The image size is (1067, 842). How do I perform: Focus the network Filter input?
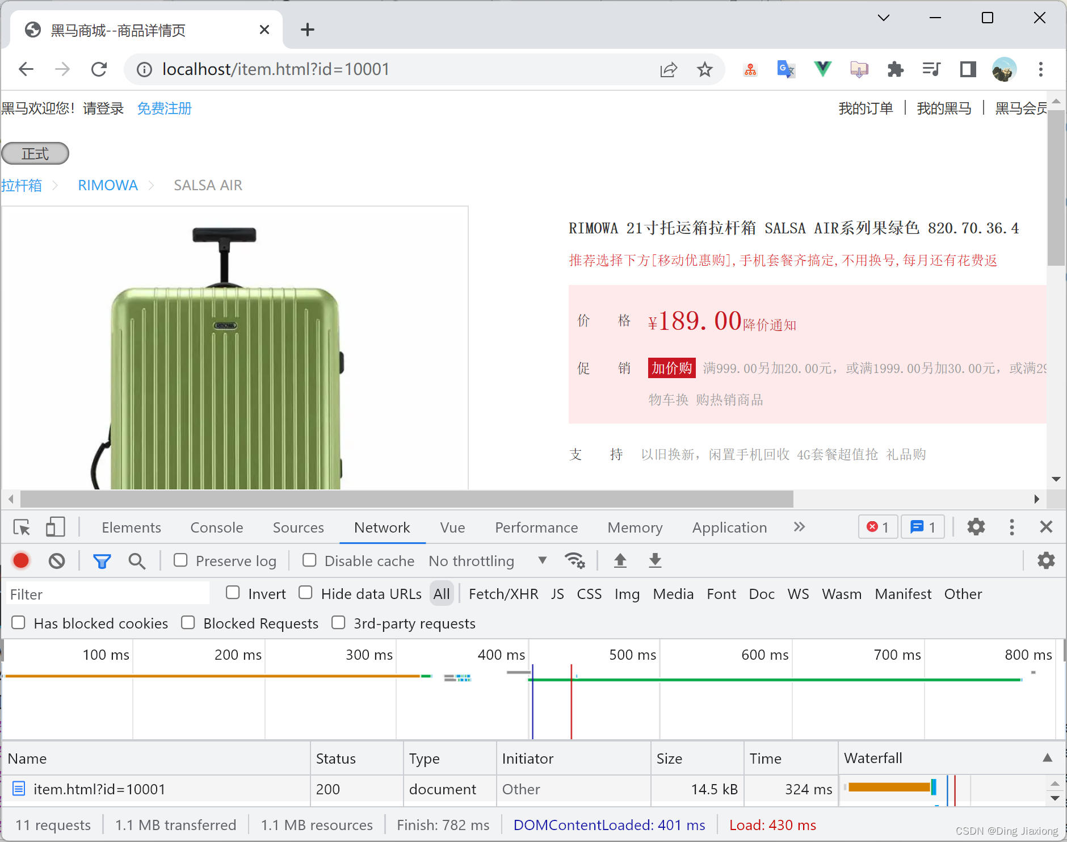point(107,594)
